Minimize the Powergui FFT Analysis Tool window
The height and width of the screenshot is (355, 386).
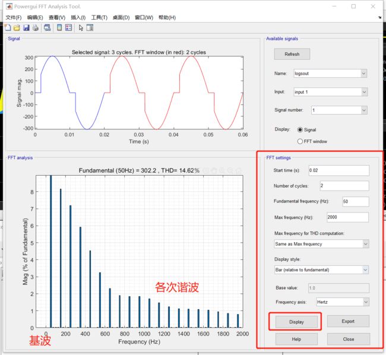point(334,7)
